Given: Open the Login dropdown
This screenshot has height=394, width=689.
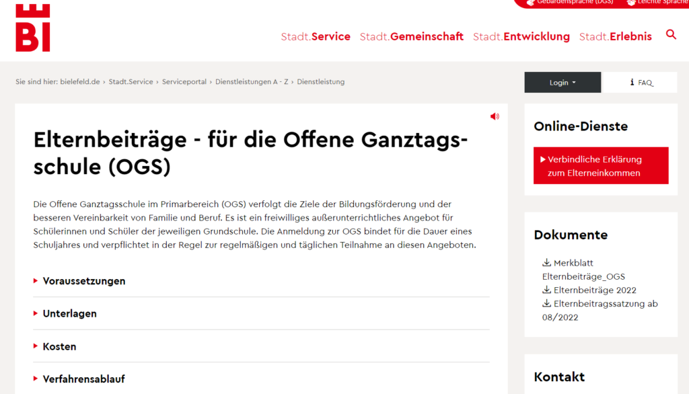Looking at the screenshot, I should 563,82.
